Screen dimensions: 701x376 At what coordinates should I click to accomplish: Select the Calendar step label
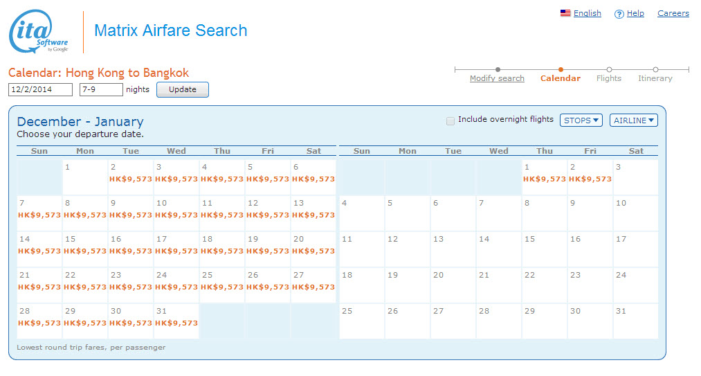(561, 78)
